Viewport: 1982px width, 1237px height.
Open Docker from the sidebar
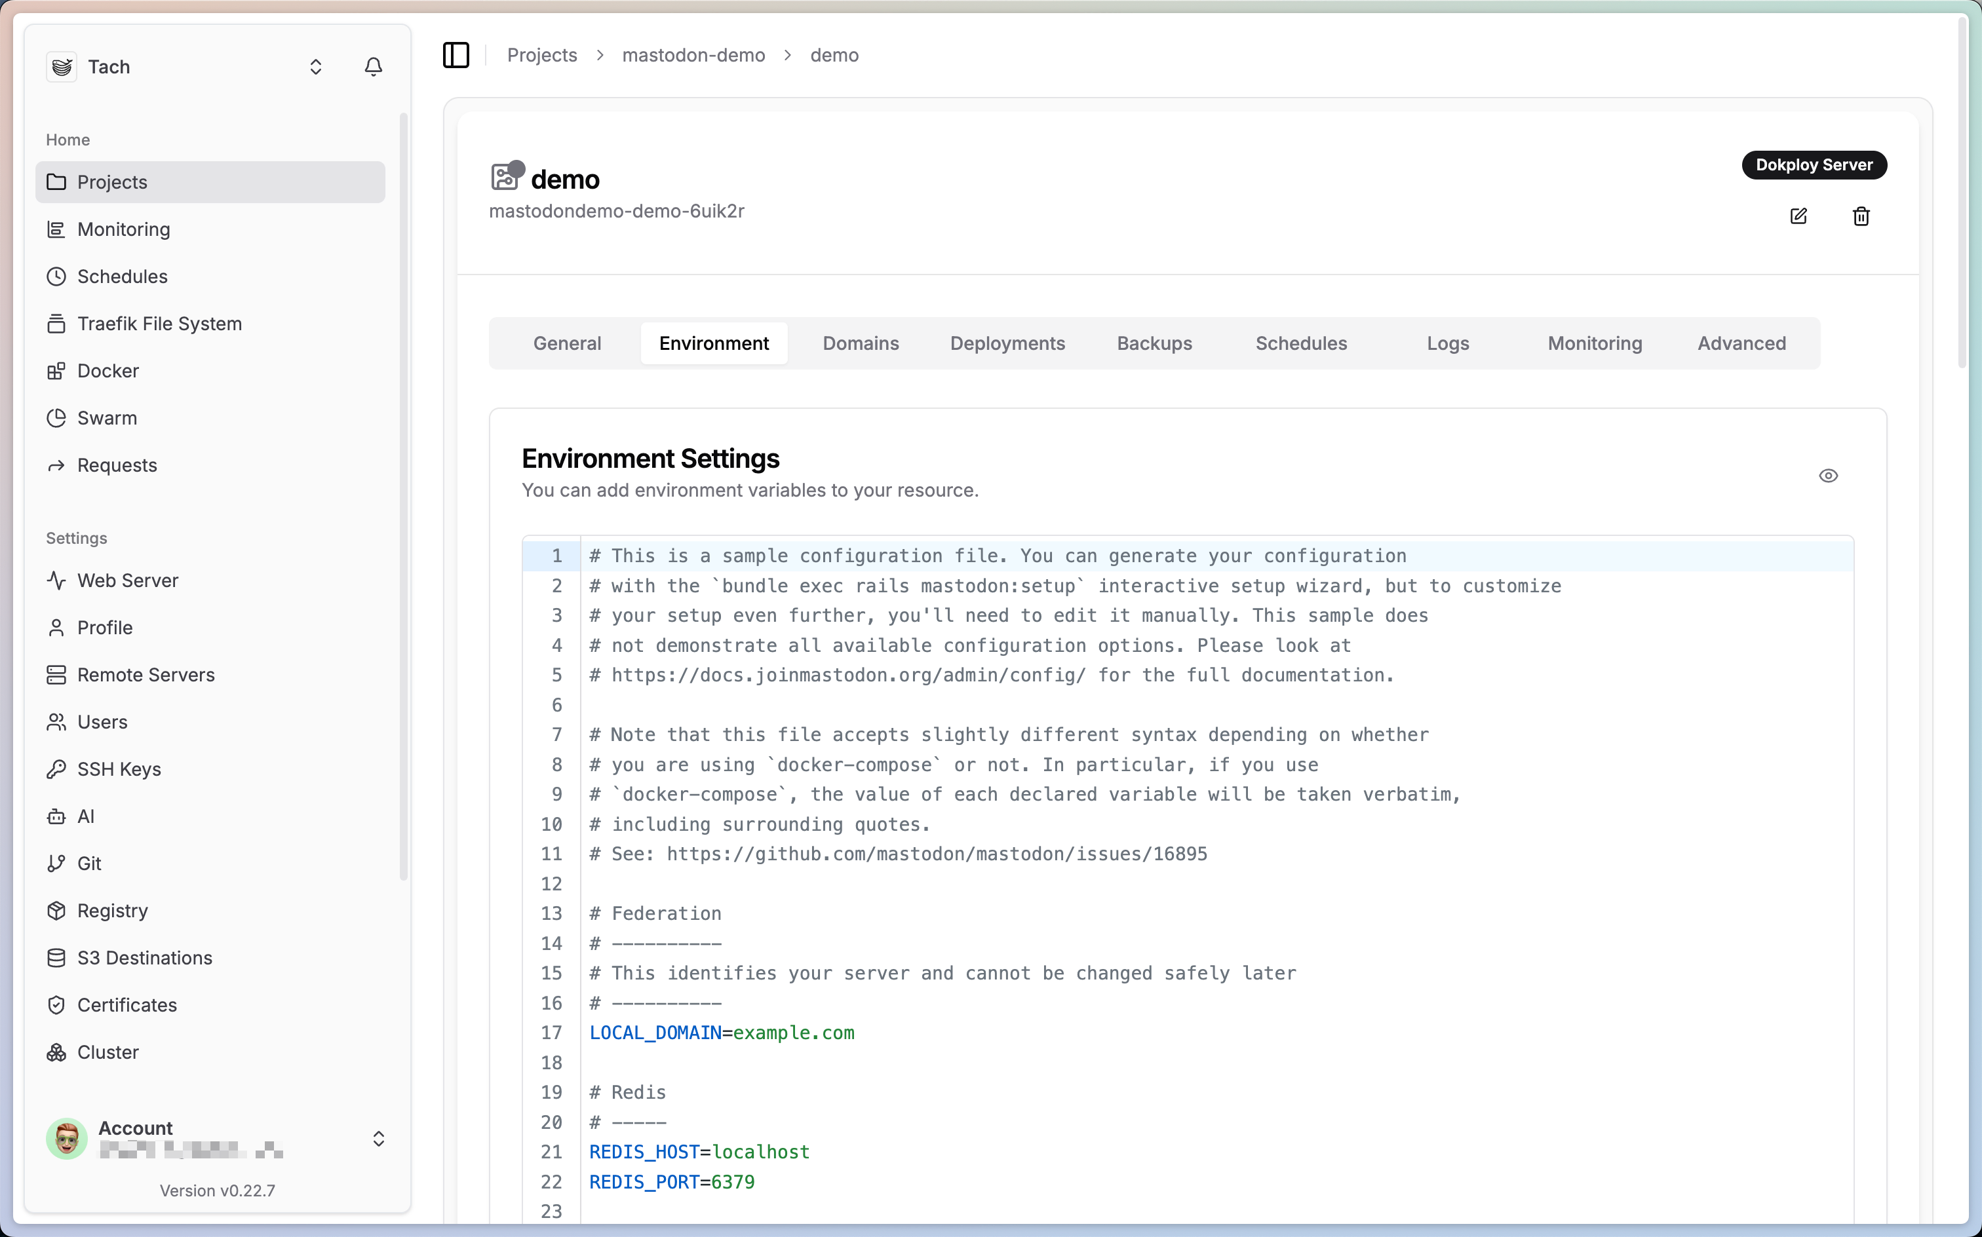[x=108, y=371]
